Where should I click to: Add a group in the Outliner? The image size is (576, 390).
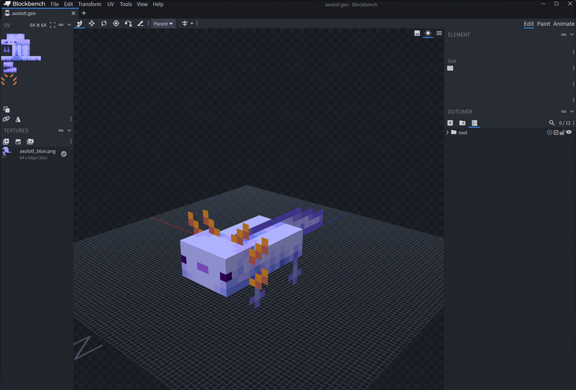(x=462, y=123)
